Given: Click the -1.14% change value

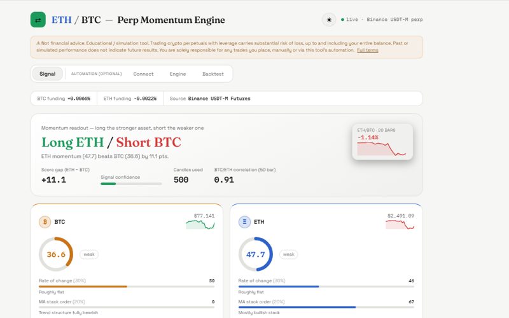Looking at the screenshot, I should click(x=368, y=137).
